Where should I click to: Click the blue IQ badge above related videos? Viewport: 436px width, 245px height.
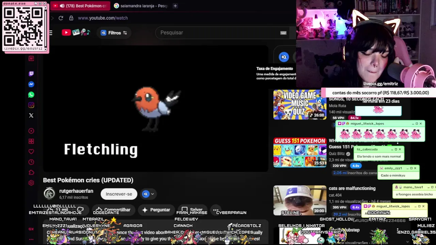click(x=284, y=57)
